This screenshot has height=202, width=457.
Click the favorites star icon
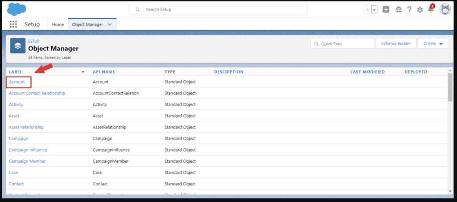pyautogui.click(x=367, y=10)
